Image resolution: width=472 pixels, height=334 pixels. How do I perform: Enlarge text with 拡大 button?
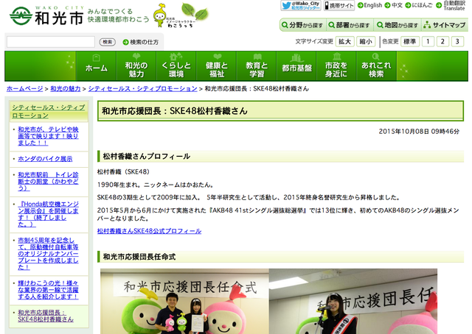[344, 41]
